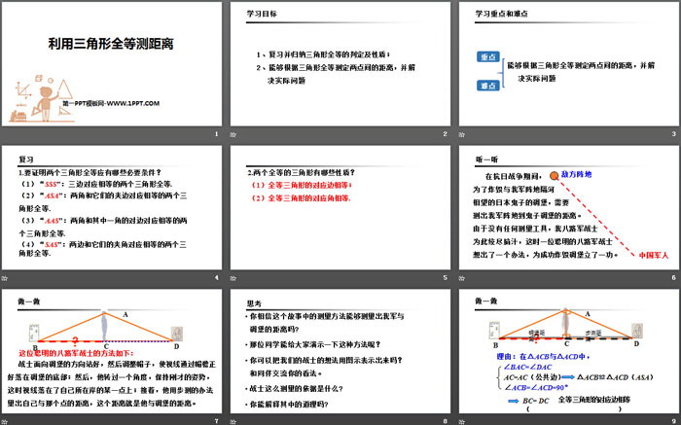Select slide 4 titled 复习 with SSS, ASA list

(x=112, y=207)
